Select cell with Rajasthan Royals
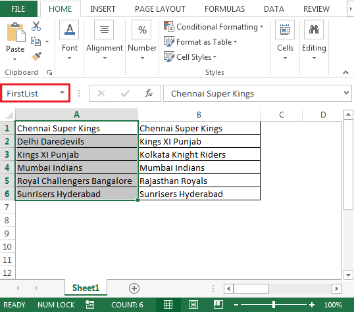 coord(199,181)
